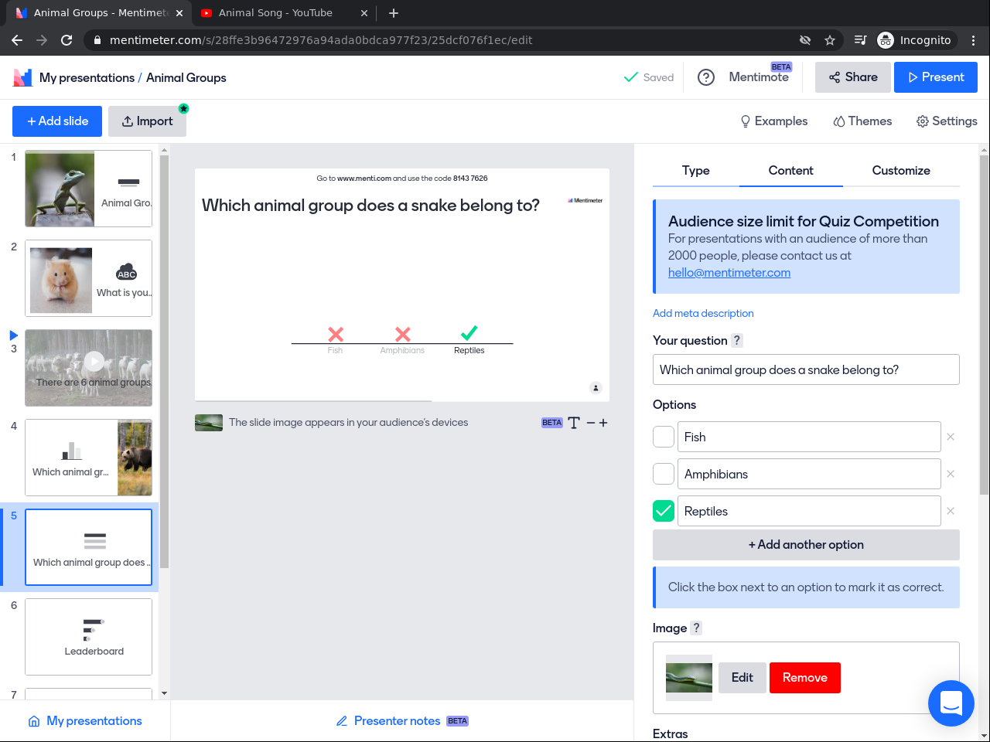
Task: Open the hello@mentimeter.com email link
Action: tap(729, 273)
